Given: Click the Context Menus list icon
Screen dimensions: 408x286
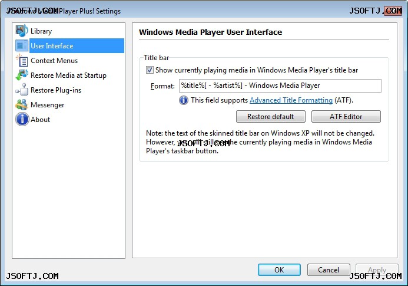Looking at the screenshot, I should click(x=22, y=61).
